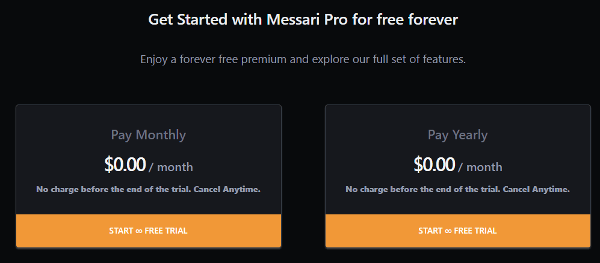Select the Pay Yearly plan title
This screenshot has height=263, width=600.
click(x=457, y=135)
